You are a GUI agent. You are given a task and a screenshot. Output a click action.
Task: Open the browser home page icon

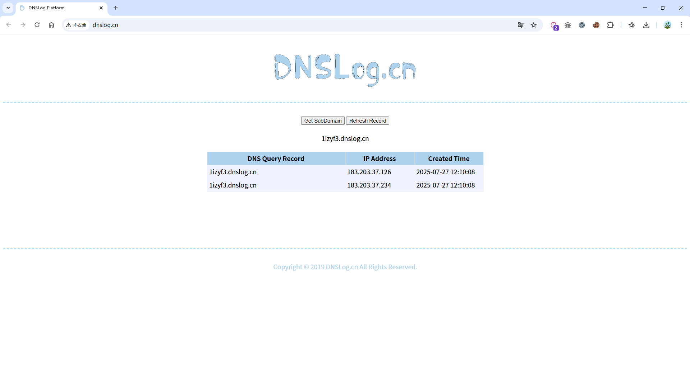point(51,25)
